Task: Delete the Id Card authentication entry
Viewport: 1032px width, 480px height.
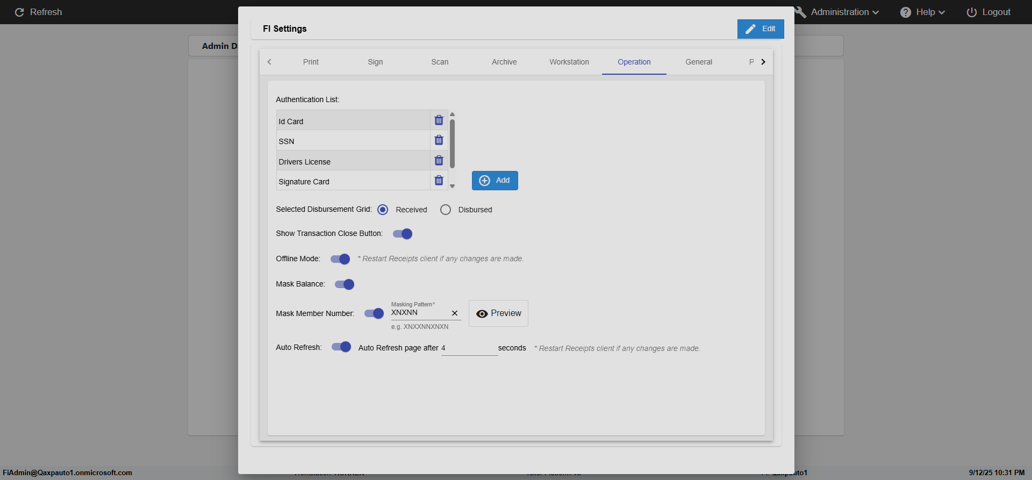Action: [439, 120]
